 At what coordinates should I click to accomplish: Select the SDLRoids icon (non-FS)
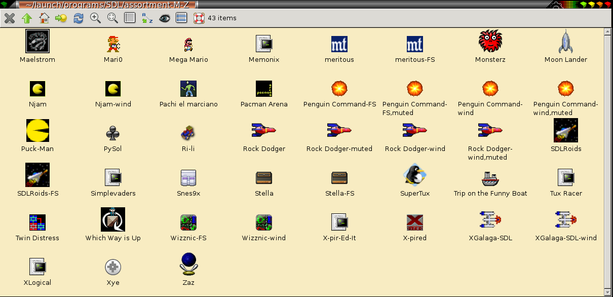pyautogui.click(x=566, y=130)
